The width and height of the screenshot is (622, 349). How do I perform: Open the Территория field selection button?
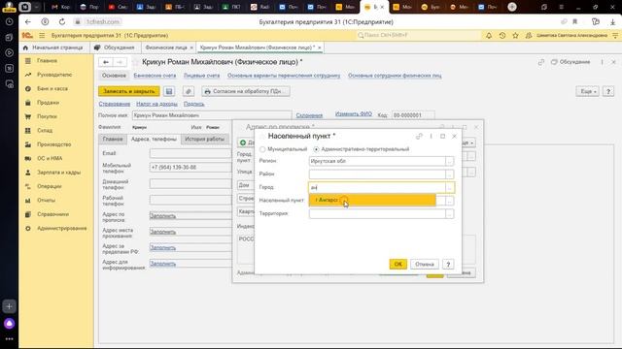coord(449,213)
